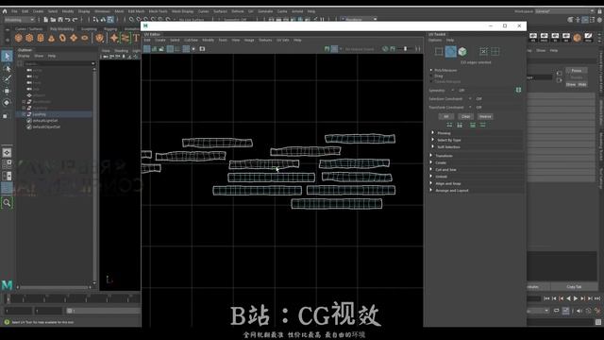Toggle checkered texture display in UV Editor toolbar
Screen dimensions: 604x340
[334, 49]
